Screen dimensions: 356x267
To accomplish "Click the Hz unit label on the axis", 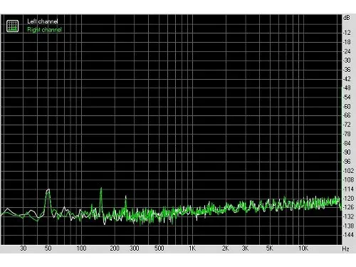I will [345, 249].
